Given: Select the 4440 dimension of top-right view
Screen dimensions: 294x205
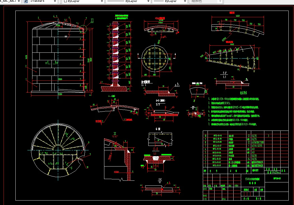Looking at the screenshot, I should click(x=238, y=16).
